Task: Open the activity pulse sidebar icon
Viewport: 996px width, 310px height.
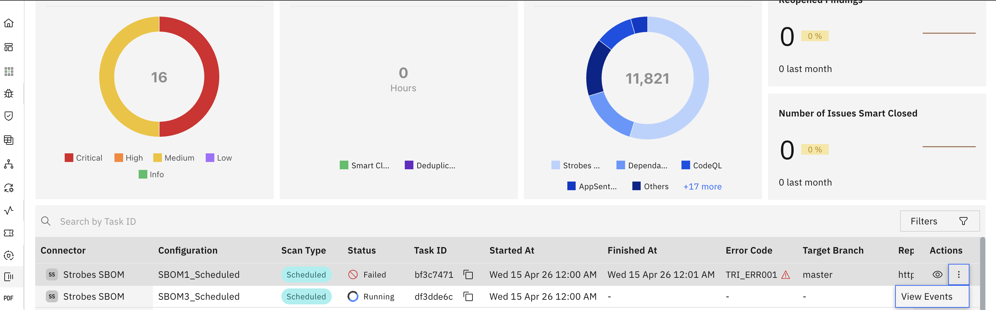Action: click(x=9, y=210)
